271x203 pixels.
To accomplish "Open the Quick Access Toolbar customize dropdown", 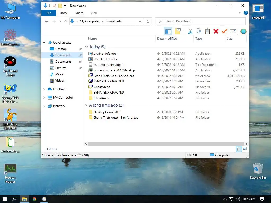I will coord(65,6).
